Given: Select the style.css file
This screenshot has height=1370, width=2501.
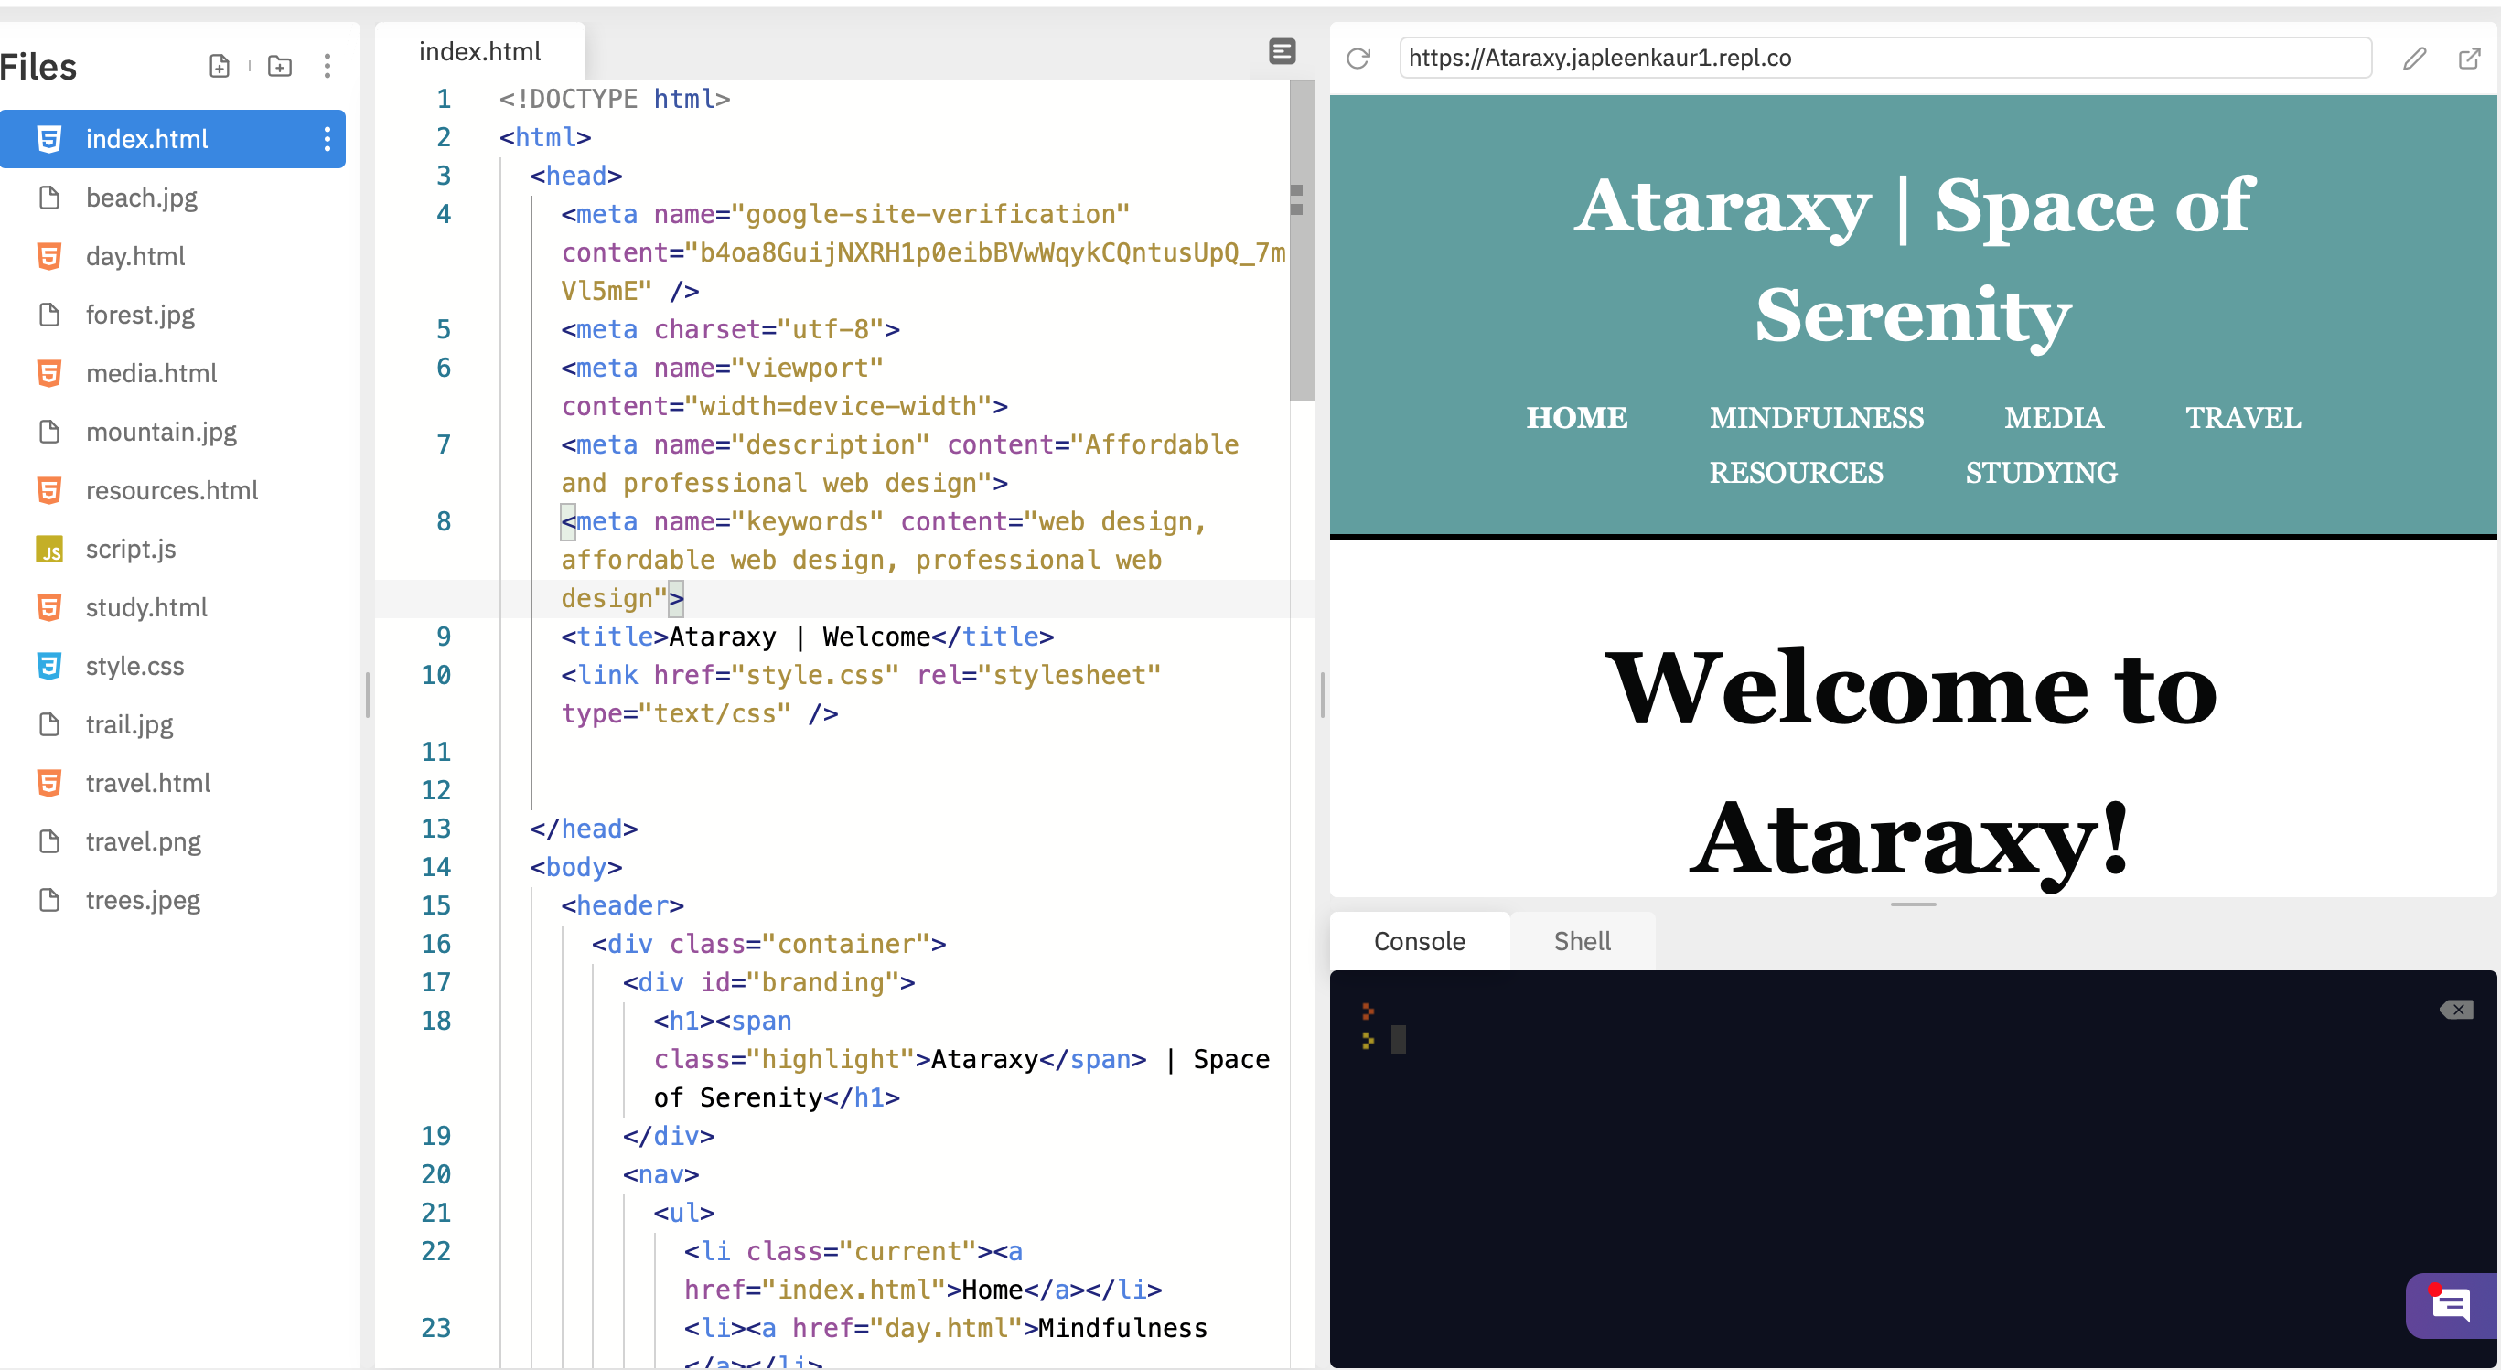Looking at the screenshot, I should point(135,666).
